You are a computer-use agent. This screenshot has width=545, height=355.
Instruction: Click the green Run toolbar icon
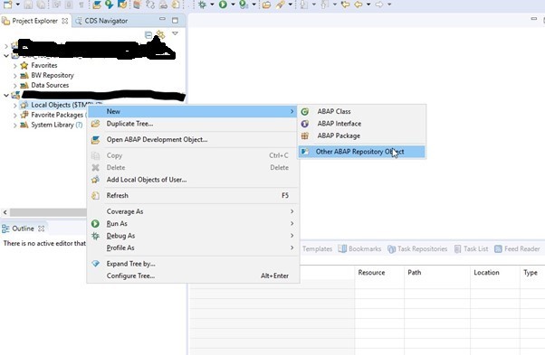click(223, 5)
